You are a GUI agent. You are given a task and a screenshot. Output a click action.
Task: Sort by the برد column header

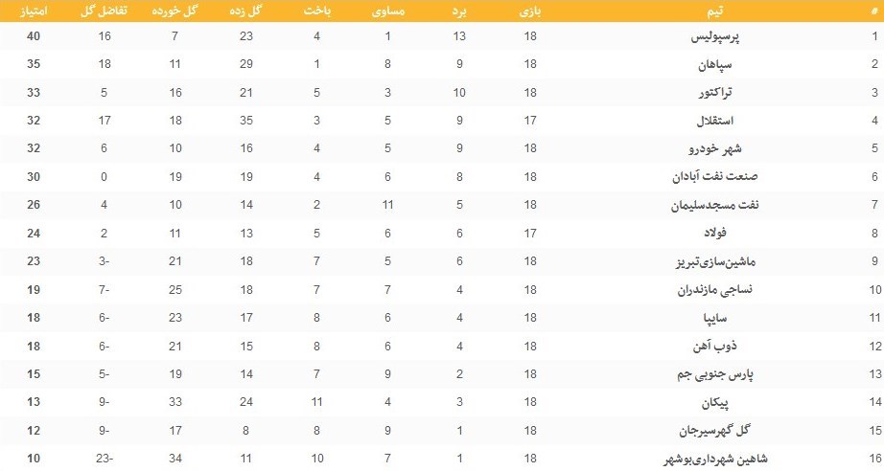click(x=460, y=13)
